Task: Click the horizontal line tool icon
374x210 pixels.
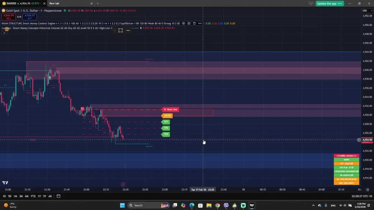Action: click(128, 30)
